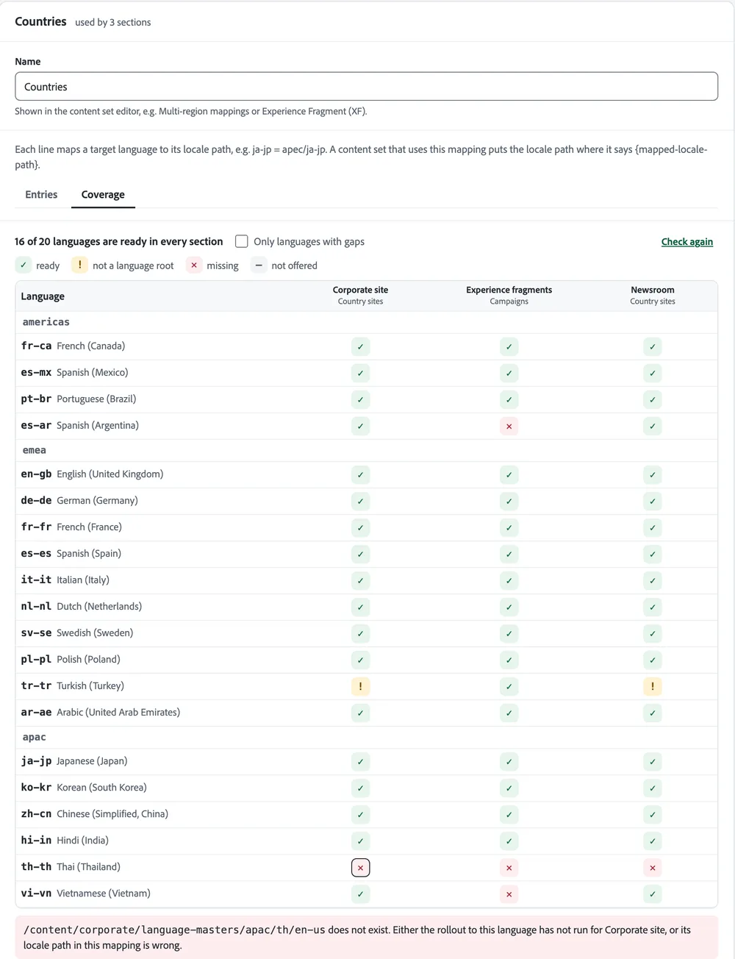Click th-th Newsroom missing status icon
This screenshot has height=959, width=735.
(x=653, y=868)
